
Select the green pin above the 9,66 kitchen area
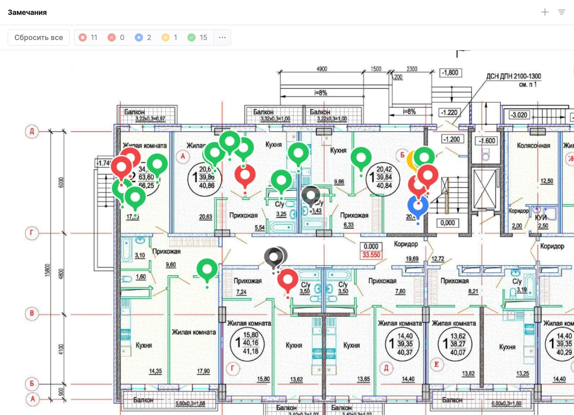point(361,157)
